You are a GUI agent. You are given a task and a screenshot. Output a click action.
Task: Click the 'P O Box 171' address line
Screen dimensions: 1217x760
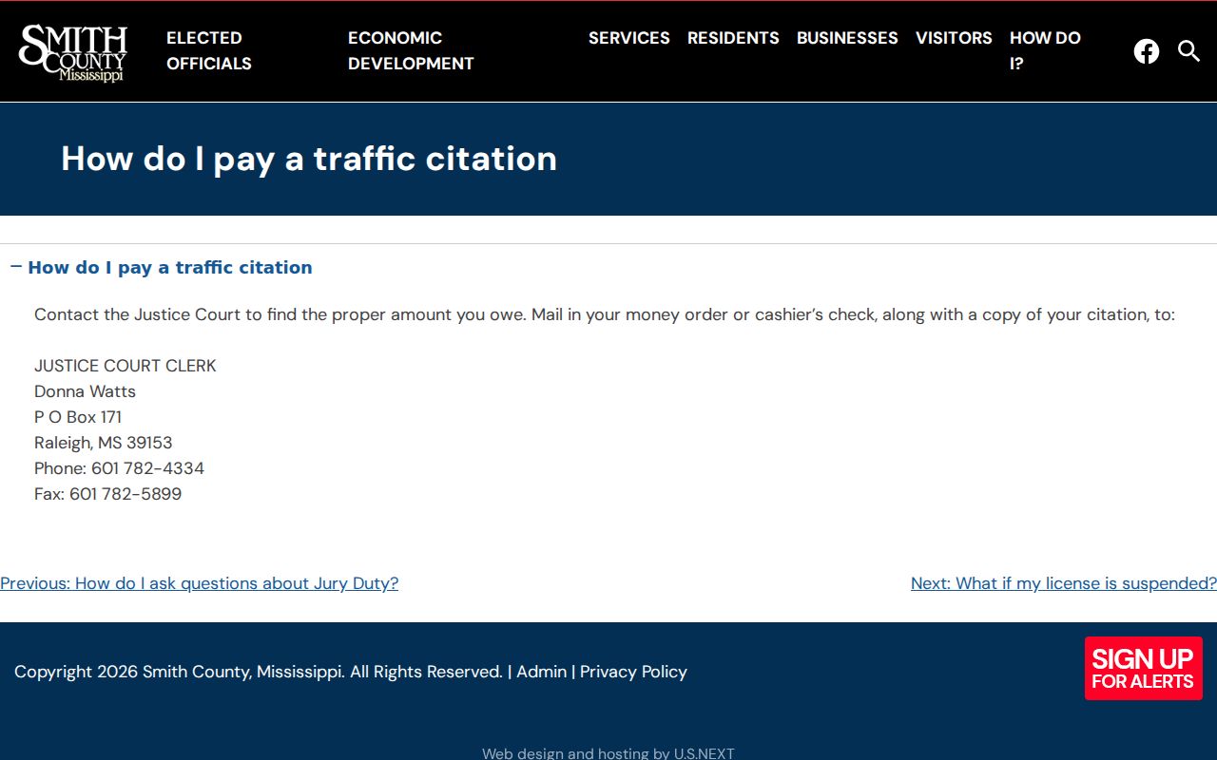(x=78, y=417)
